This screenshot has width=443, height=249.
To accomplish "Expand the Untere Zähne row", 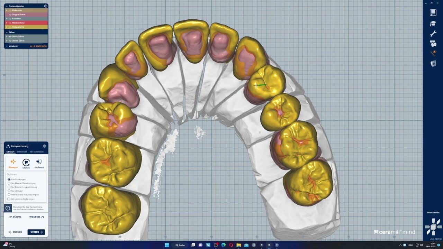I will (x=7, y=40).
